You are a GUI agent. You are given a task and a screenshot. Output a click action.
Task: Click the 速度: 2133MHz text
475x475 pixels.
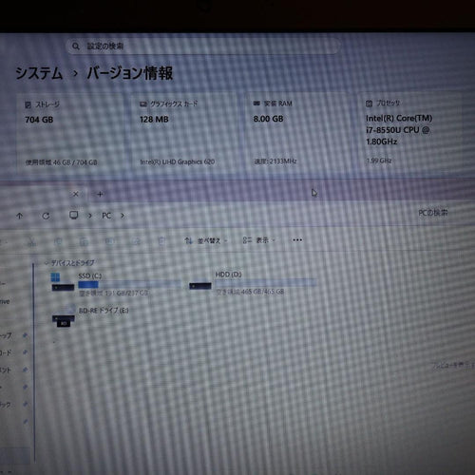(x=275, y=161)
